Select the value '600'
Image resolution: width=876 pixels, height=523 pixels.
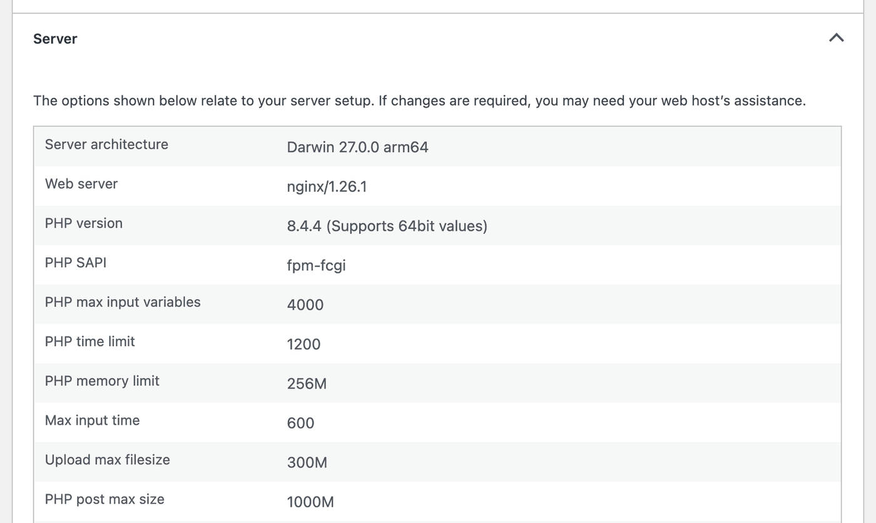coord(300,423)
